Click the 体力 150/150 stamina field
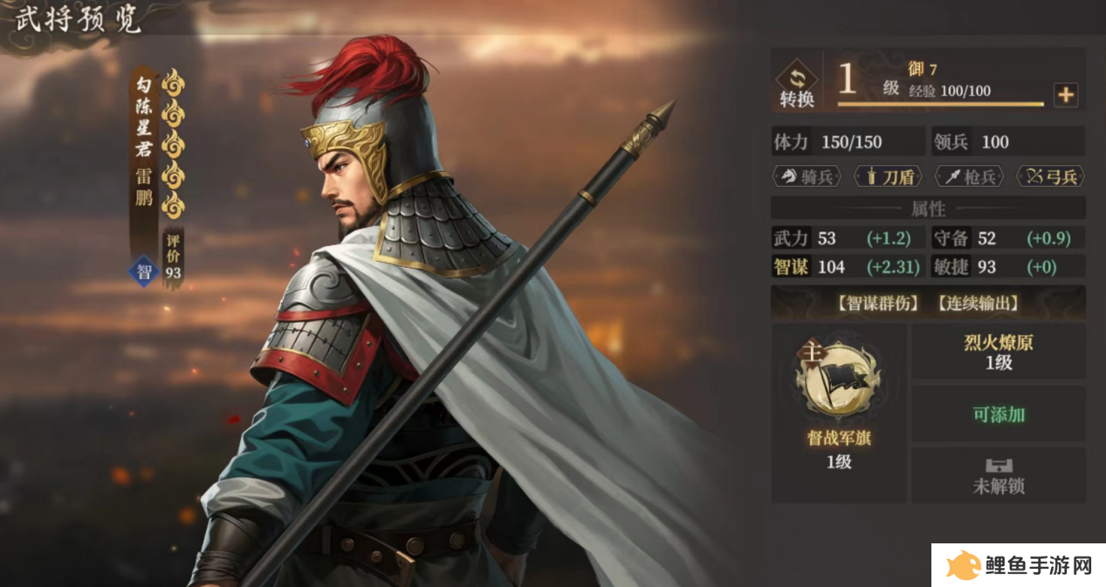Viewport: 1106px width, 587px height. (x=848, y=141)
